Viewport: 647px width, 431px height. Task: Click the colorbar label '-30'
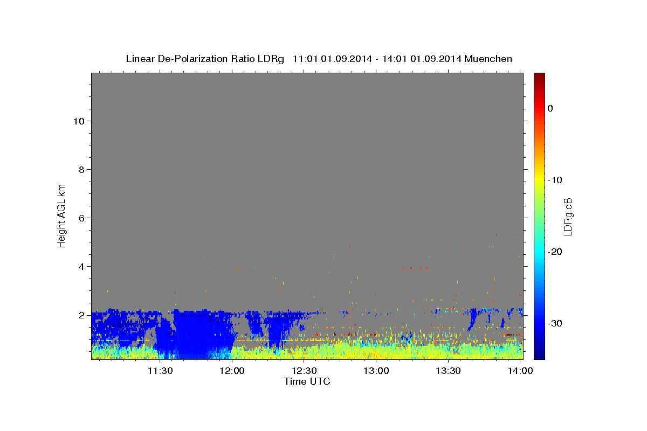555,323
